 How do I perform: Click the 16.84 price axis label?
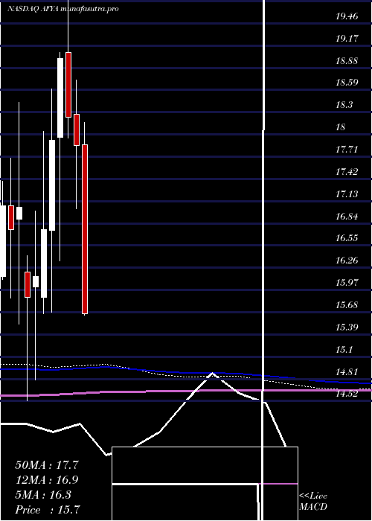347,216
